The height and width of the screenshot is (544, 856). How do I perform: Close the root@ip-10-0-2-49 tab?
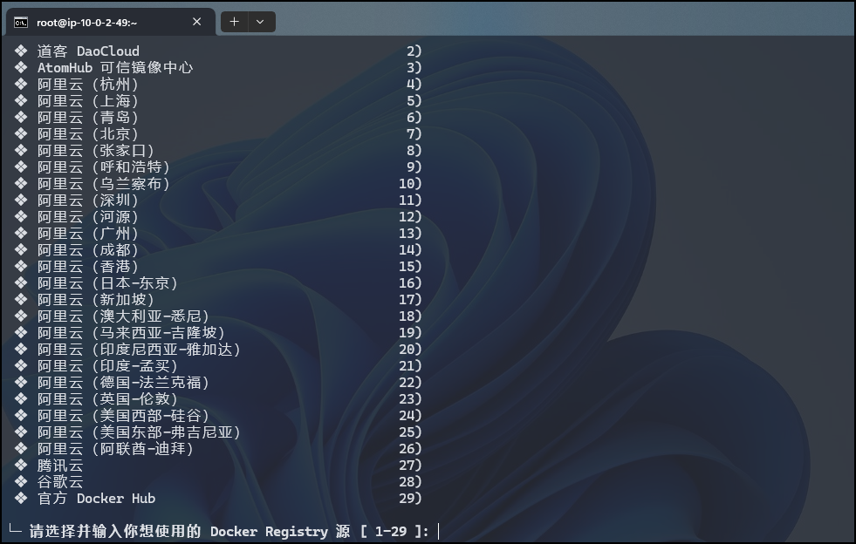[x=197, y=22]
